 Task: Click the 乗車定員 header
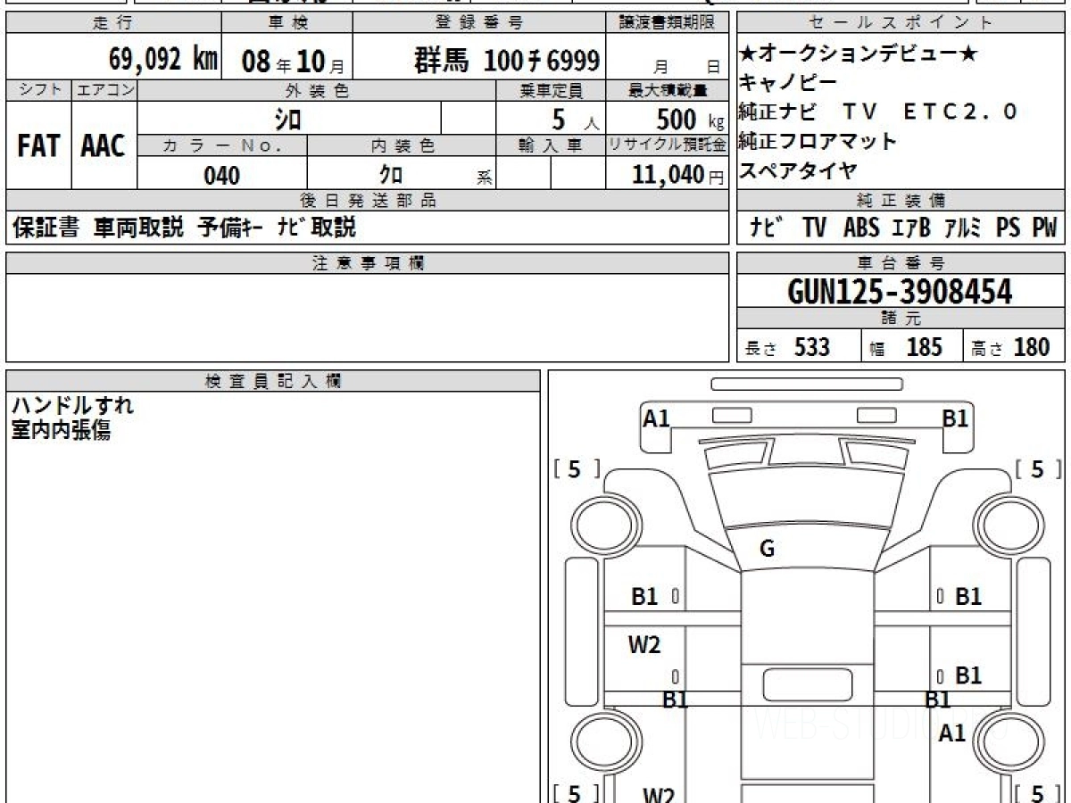[x=551, y=90]
